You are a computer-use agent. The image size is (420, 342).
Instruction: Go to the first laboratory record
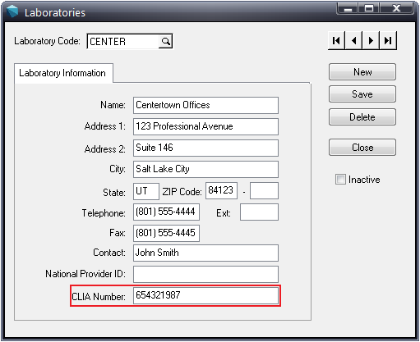[336, 40]
